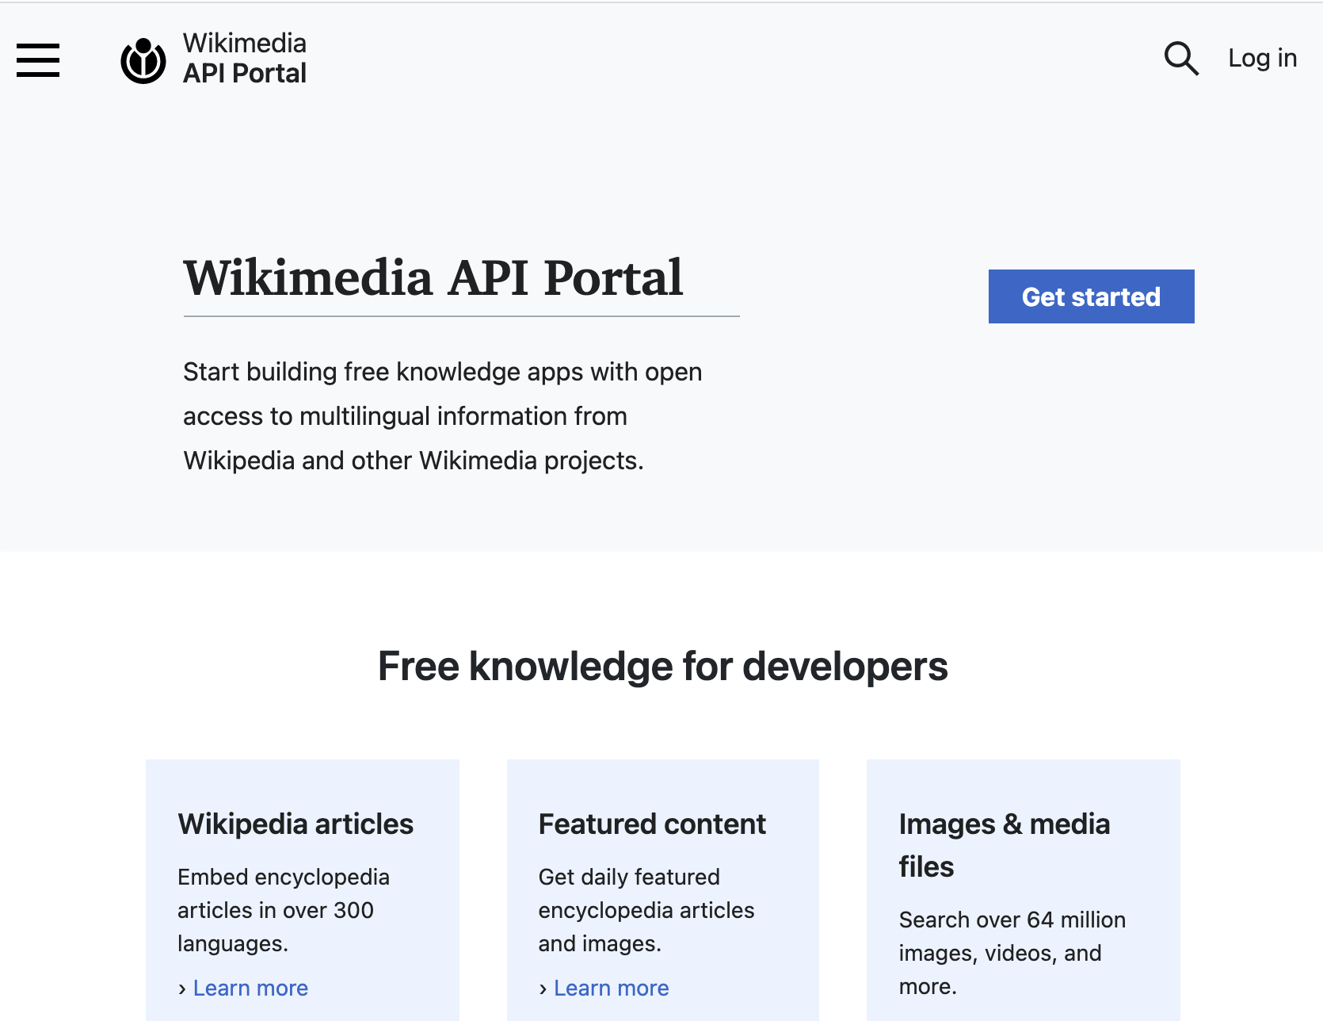Click the Search over 64 million description
The width and height of the screenshot is (1323, 1021).
coord(1012,953)
